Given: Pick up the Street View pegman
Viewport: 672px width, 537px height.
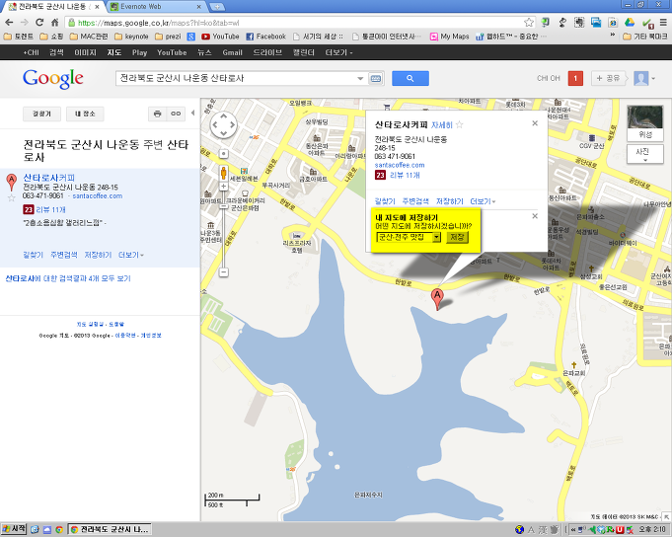Looking at the screenshot, I should pos(223,173).
